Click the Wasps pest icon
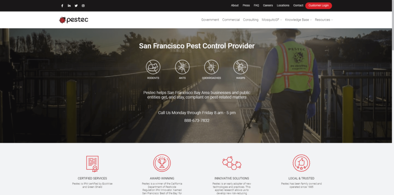The height and width of the screenshot is (195, 394). 240,67
